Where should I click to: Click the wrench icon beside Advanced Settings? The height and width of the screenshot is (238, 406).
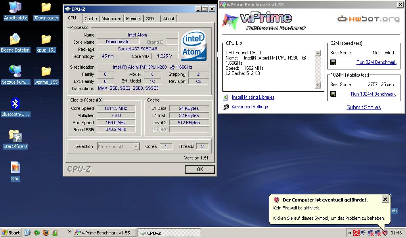coord(226,107)
